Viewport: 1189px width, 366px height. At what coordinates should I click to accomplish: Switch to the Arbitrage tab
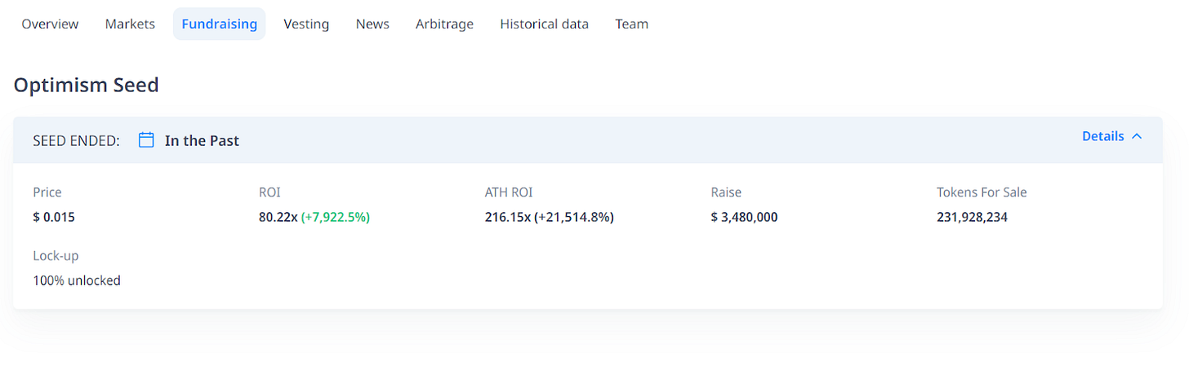click(444, 24)
